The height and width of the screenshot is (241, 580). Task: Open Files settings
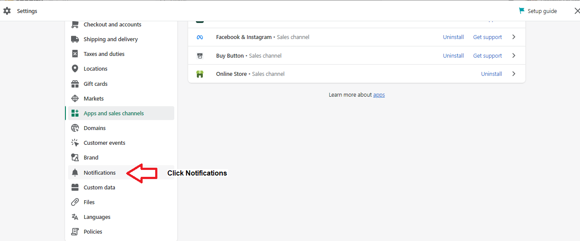click(x=121, y=202)
